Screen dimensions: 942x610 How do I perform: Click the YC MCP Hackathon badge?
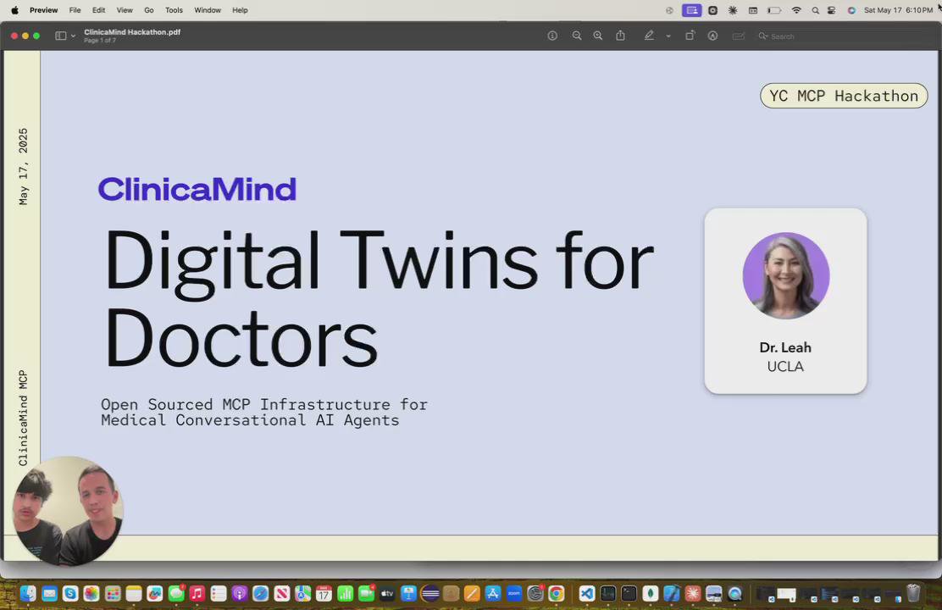(x=844, y=96)
